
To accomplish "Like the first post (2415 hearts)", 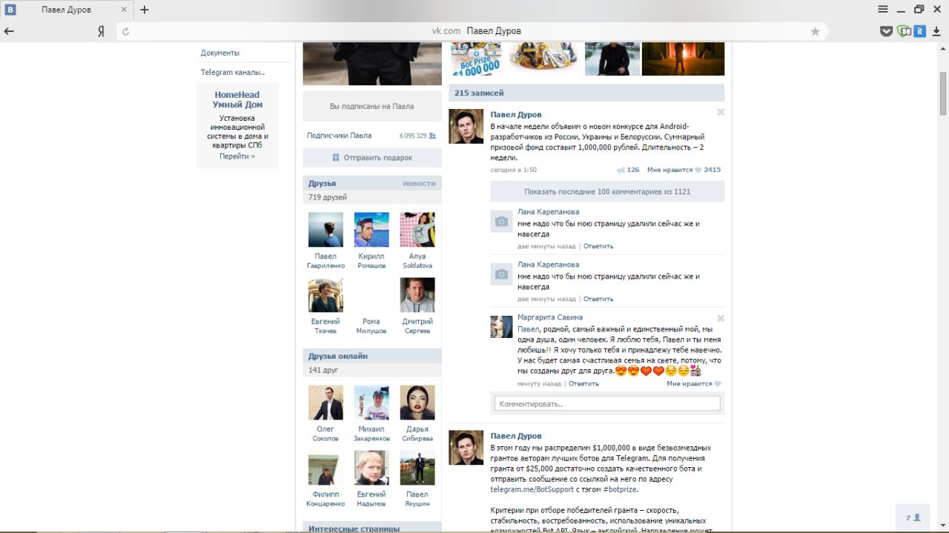I will pos(684,170).
